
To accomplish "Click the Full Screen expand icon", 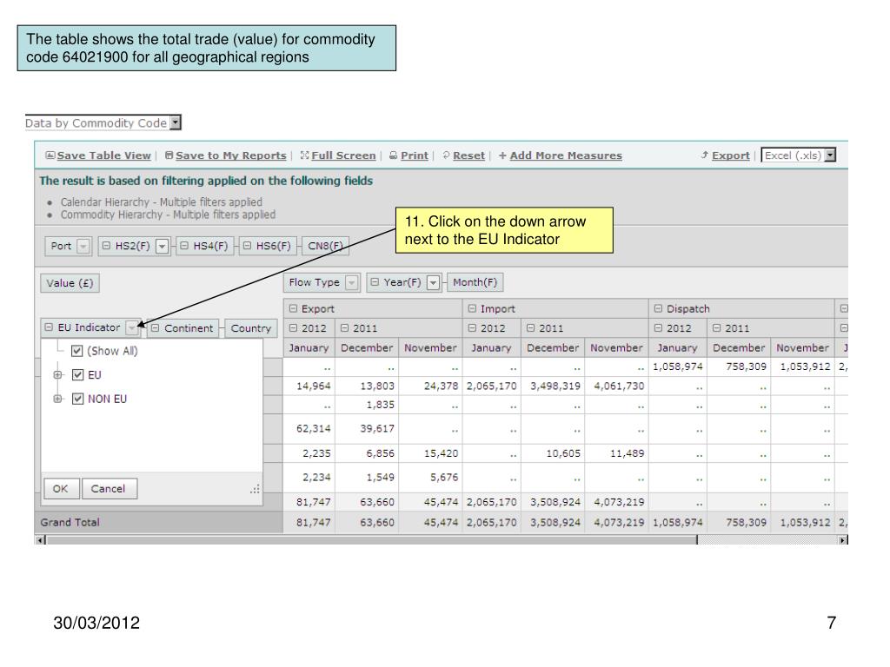I will pos(305,155).
